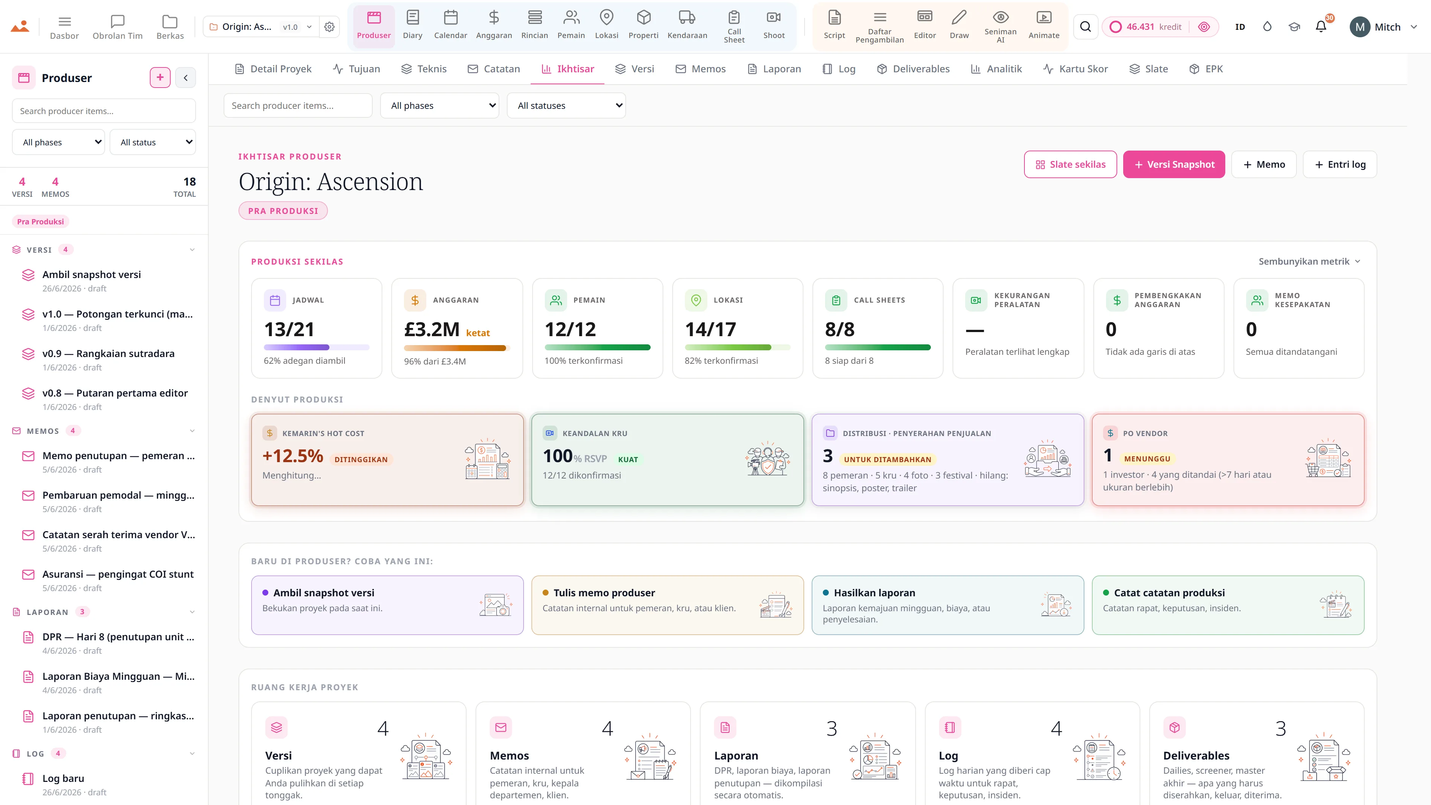Click the + Entri log button
1431x805 pixels.
(1340, 164)
